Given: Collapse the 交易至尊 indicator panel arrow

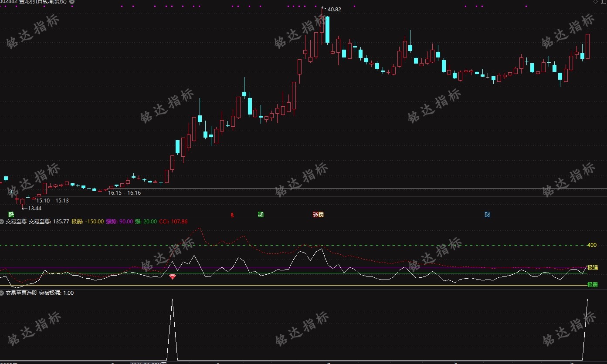Looking at the screenshot, I should pos(2,222).
